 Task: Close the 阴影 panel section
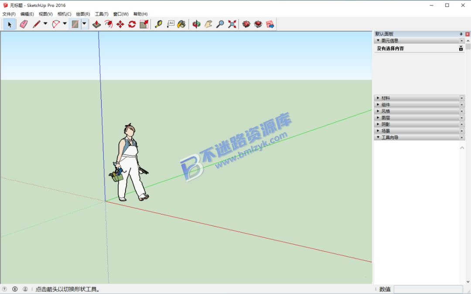(462, 124)
